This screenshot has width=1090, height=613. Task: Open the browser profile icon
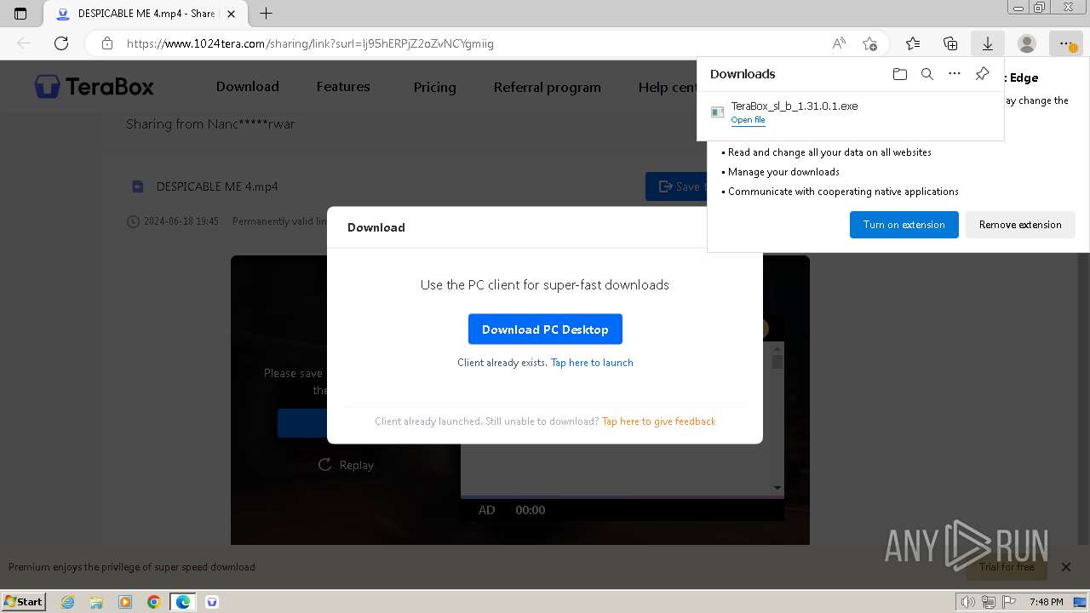pos(1027,43)
